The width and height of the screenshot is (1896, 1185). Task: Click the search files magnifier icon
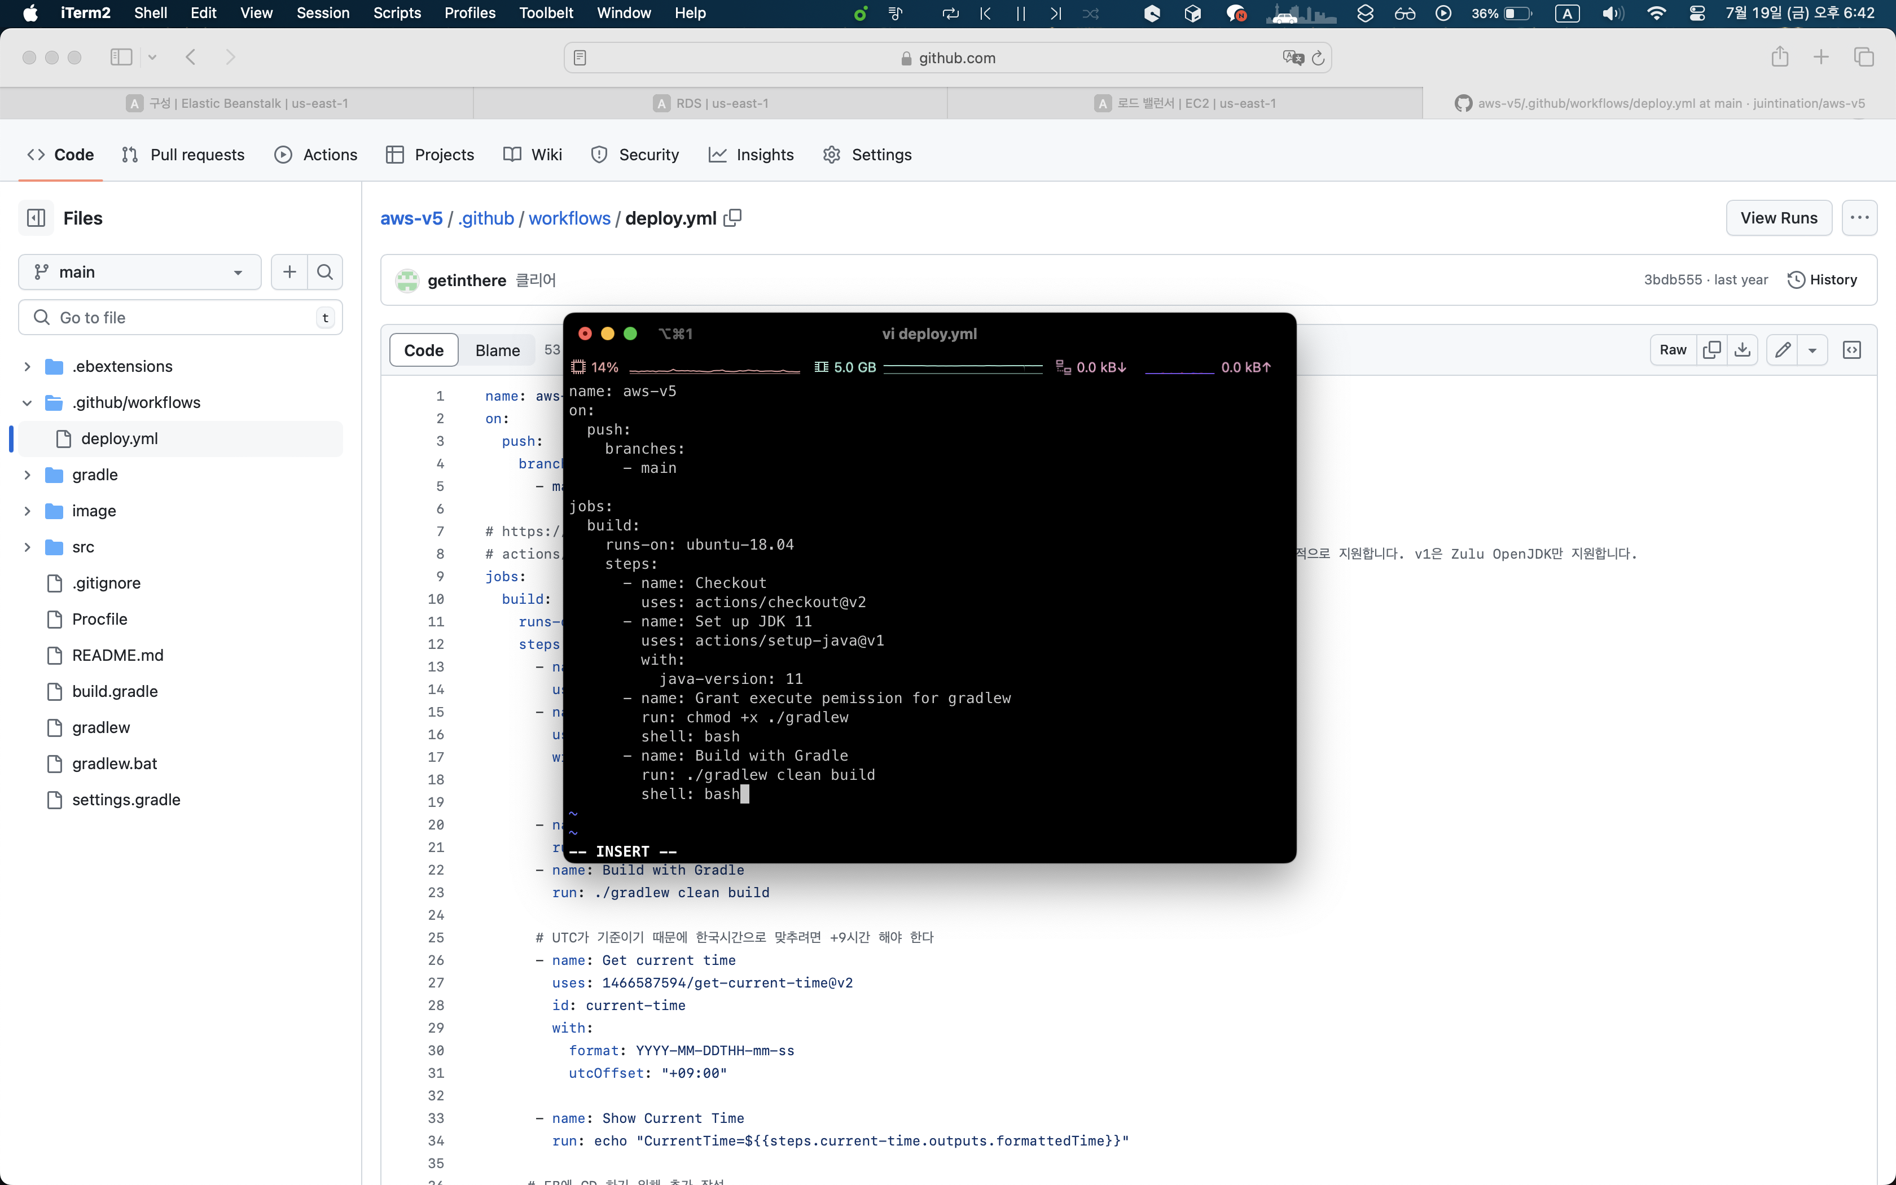(325, 272)
